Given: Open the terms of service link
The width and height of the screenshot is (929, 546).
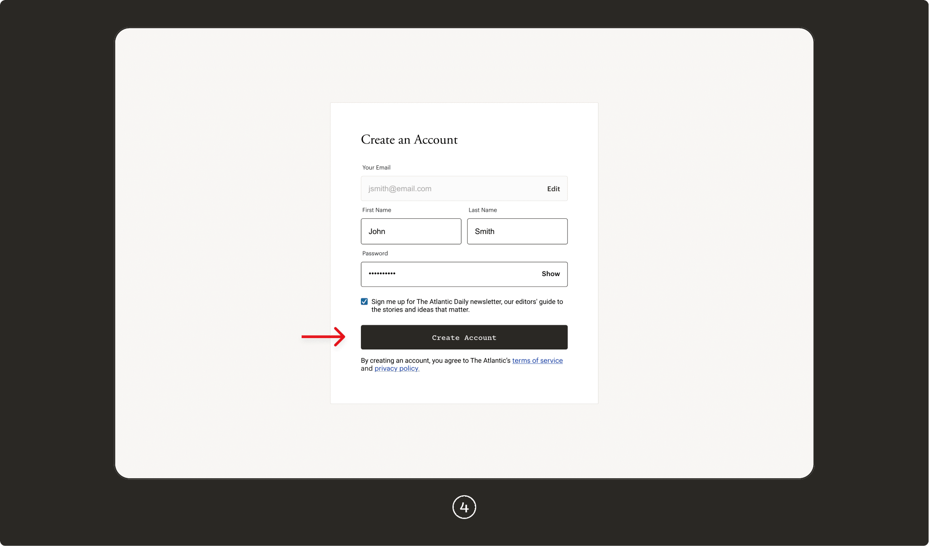Looking at the screenshot, I should coord(537,360).
